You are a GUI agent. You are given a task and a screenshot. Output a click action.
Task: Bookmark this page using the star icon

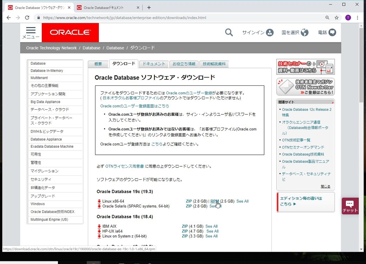[x=337, y=17]
